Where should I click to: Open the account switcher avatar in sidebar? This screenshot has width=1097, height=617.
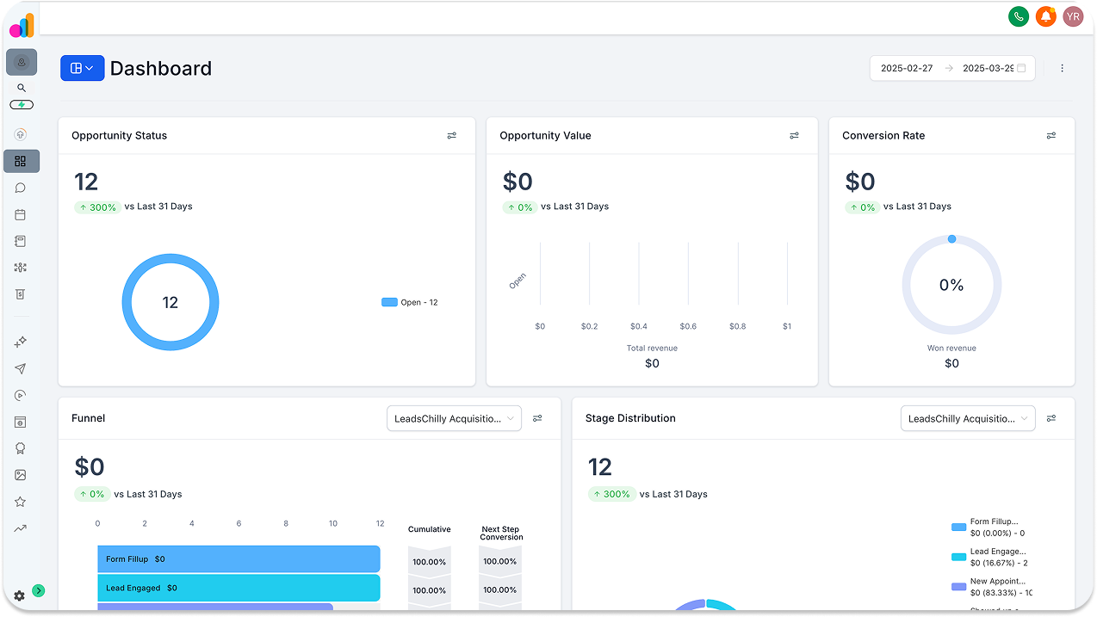[22, 62]
